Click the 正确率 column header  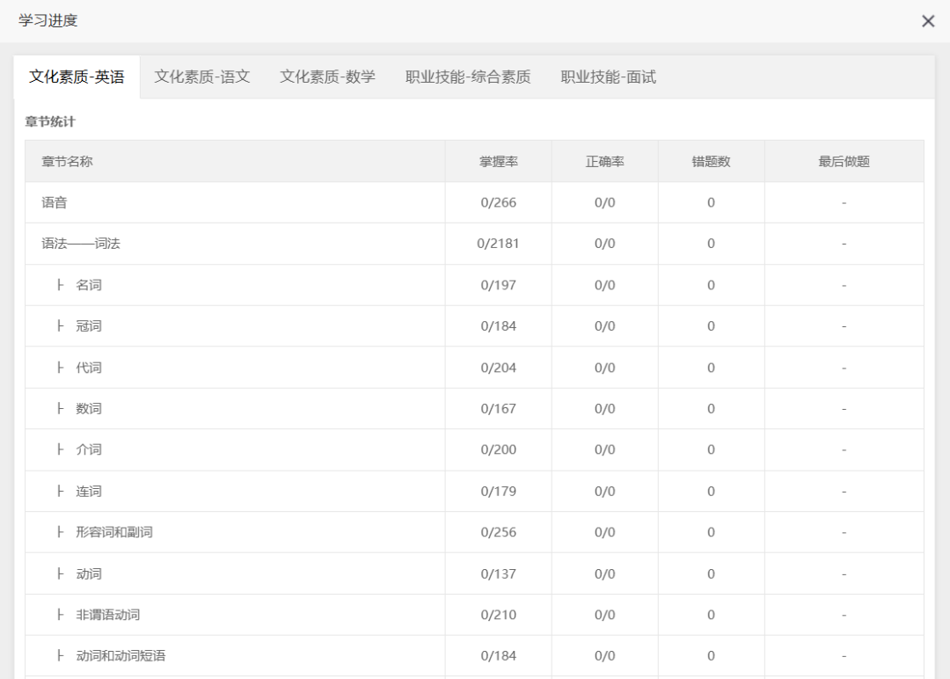604,162
